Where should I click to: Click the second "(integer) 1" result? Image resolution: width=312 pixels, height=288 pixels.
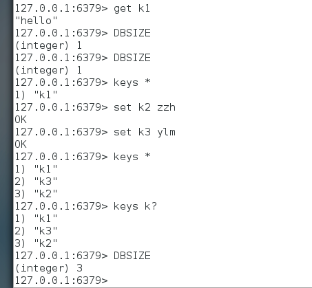tap(48, 70)
